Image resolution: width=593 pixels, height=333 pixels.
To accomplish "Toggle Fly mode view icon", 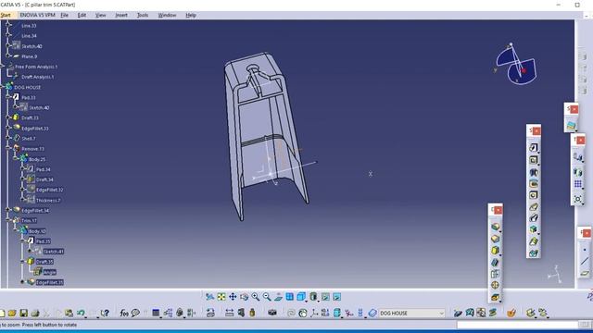I will pyautogui.click(x=210, y=297).
